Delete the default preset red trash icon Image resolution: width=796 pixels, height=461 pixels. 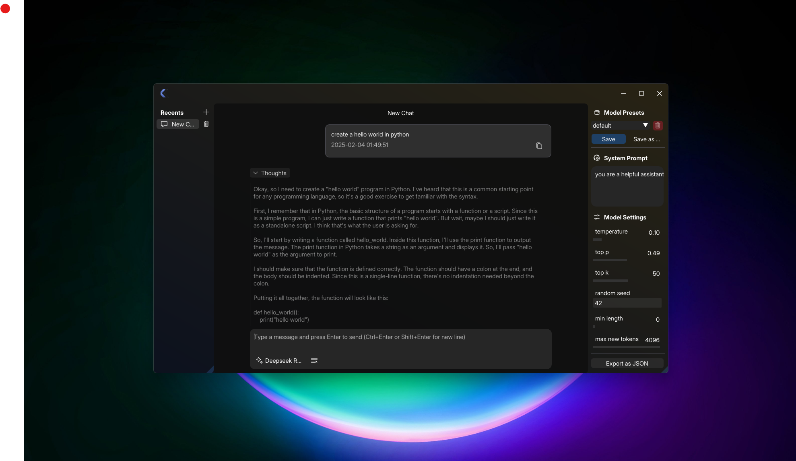coord(658,126)
